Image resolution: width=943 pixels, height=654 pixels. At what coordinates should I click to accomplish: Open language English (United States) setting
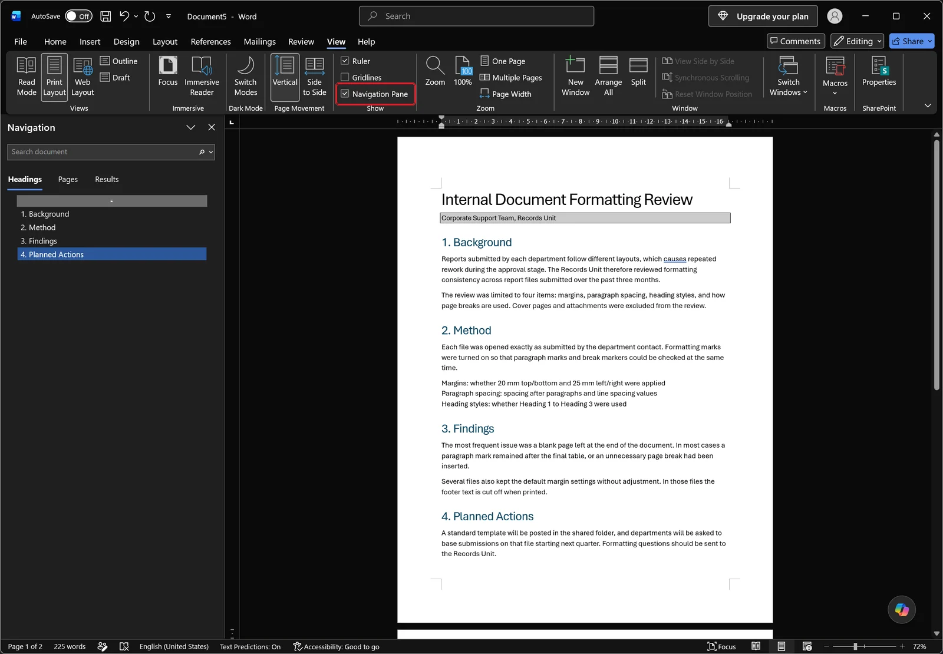click(x=174, y=646)
